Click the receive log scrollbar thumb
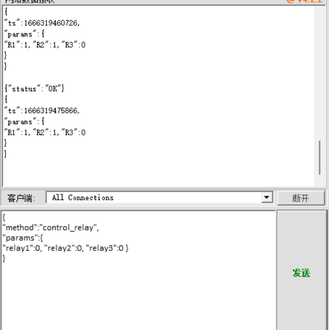 click(x=319, y=157)
